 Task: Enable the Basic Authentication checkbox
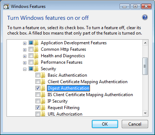coord(38,75)
